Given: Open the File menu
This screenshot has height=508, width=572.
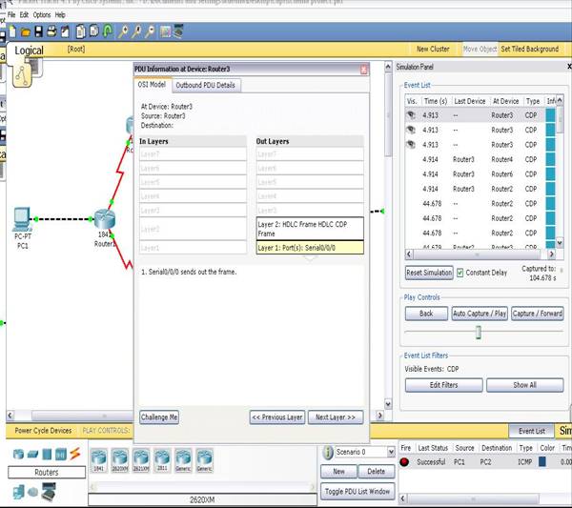Looking at the screenshot, I should pos(11,15).
